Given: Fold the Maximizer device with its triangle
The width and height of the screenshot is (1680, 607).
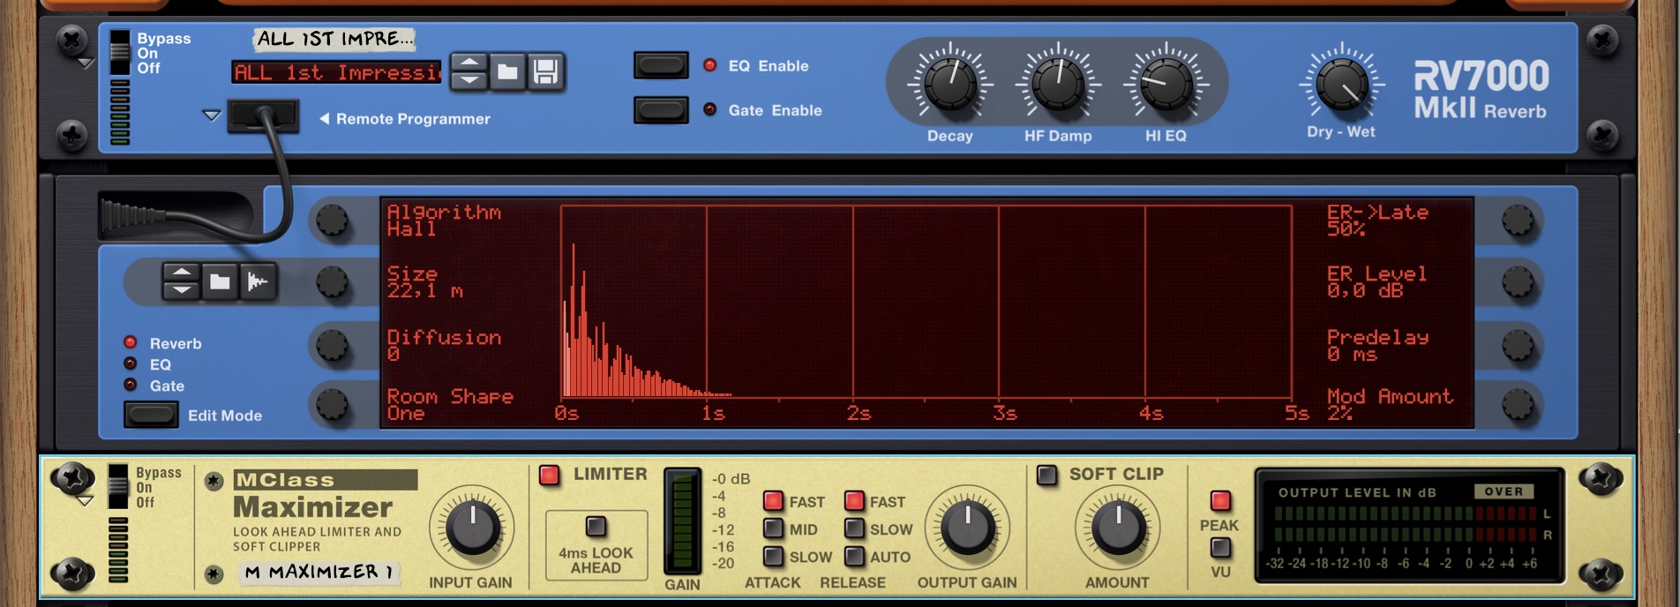Looking at the screenshot, I should click(85, 501).
